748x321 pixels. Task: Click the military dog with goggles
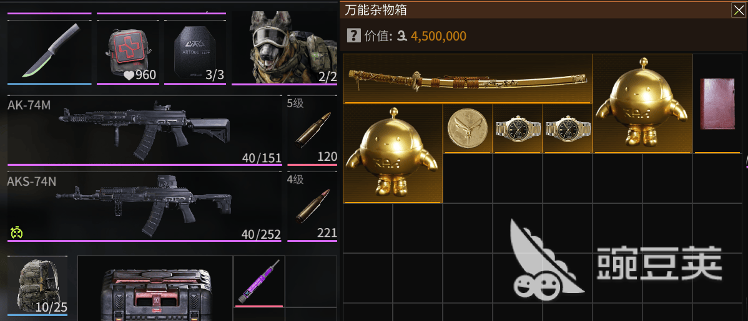(284, 47)
